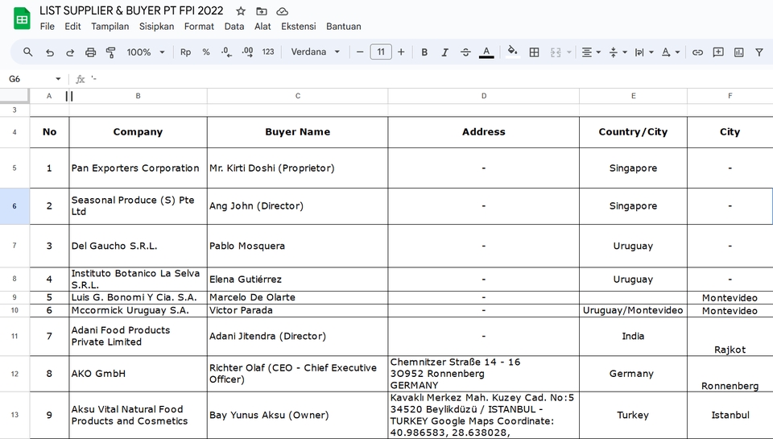The image size is (773, 439).
Task: Open the Sisipkan menu
Action: [x=157, y=27]
